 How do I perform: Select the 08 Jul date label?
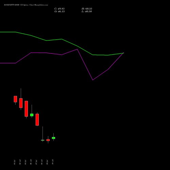[42, 162]
